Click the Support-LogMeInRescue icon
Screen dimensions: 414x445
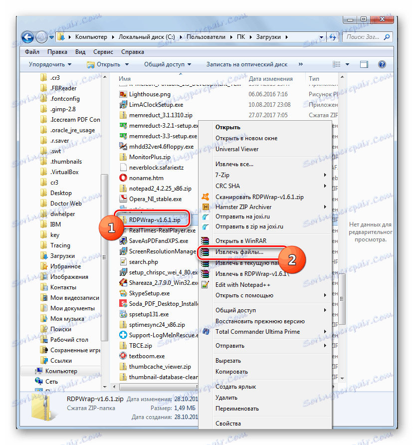coord(123,335)
